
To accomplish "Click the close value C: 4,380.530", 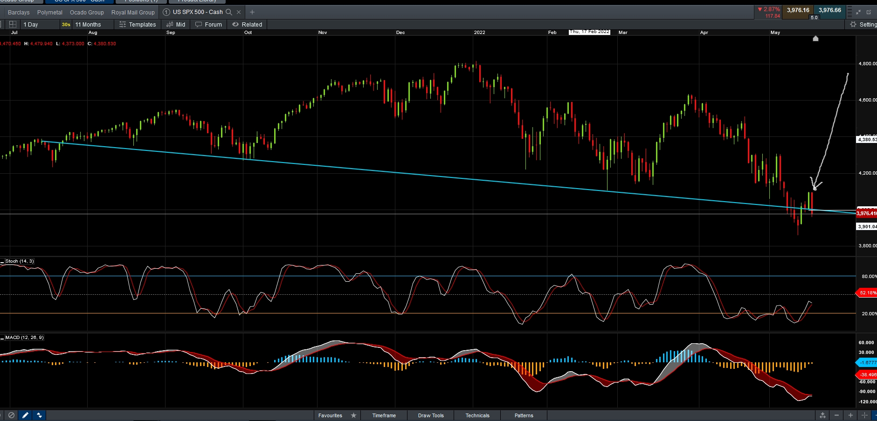I will point(102,44).
